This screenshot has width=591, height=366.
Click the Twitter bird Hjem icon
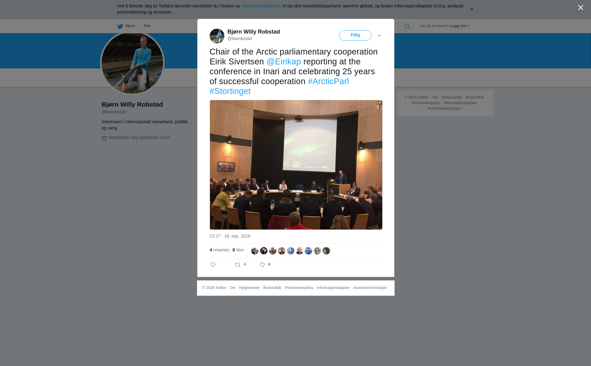120,26
